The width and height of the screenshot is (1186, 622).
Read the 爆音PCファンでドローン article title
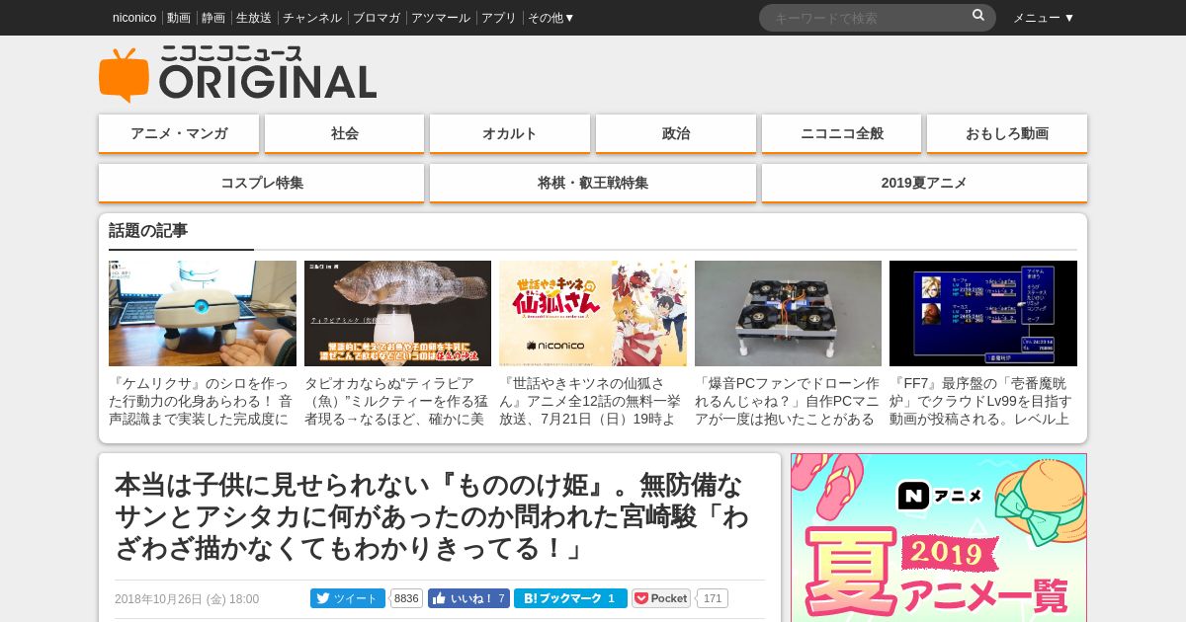[x=788, y=401]
